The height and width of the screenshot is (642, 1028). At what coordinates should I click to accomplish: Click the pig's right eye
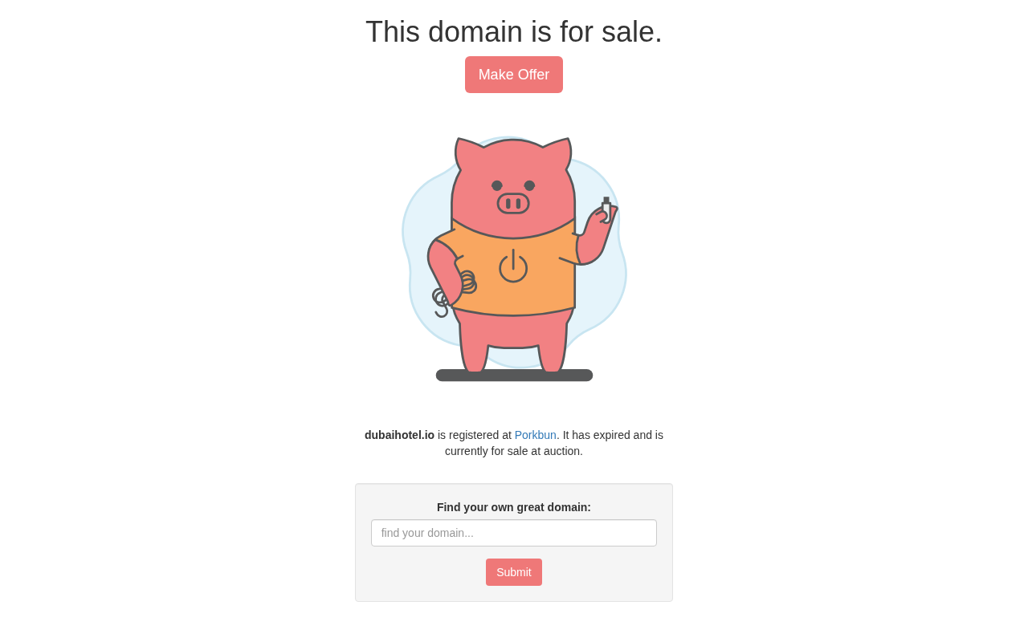click(x=529, y=185)
